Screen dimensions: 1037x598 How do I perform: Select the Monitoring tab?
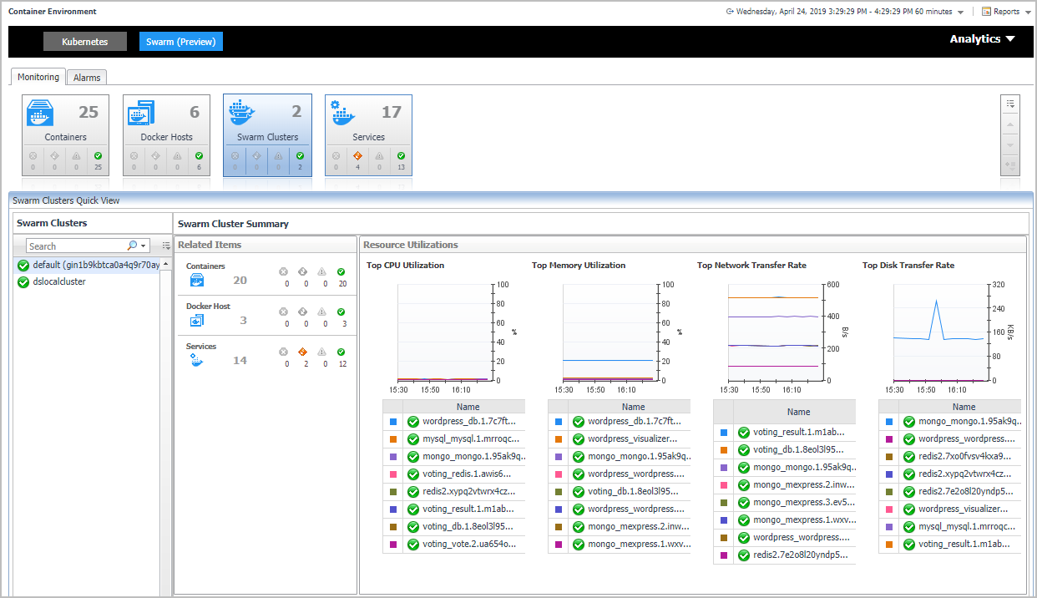39,77
